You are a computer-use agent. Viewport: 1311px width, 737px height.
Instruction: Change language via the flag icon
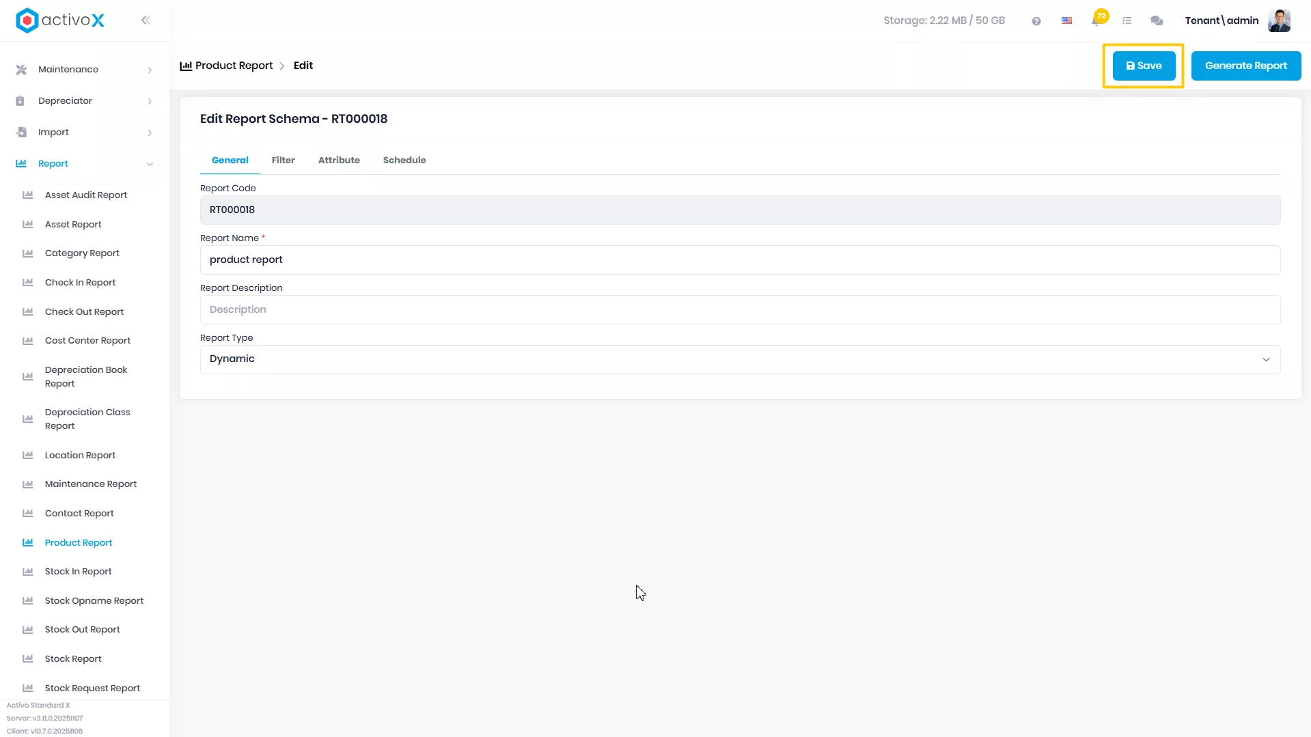[1066, 20]
